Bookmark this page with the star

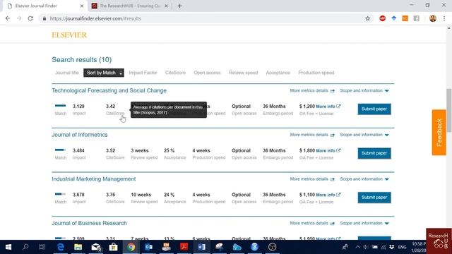pos(367,18)
